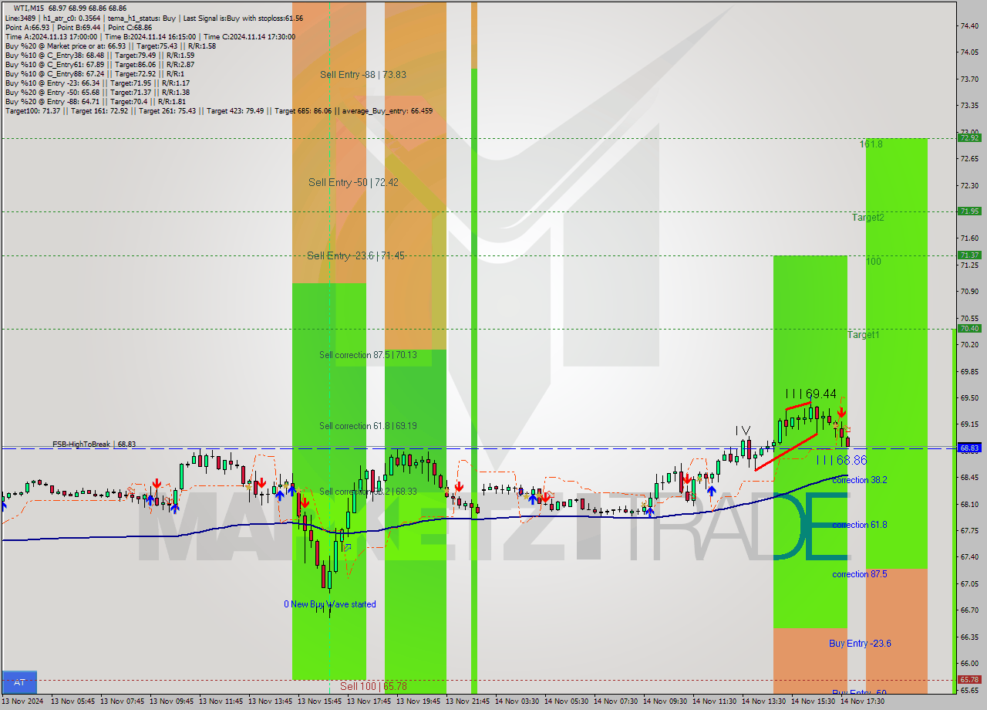The height and width of the screenshot is (710, 987).
Task: Click the '0 New Buy Wave started' text
Action: (330, 604)
